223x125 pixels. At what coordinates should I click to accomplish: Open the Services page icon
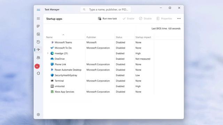[38, 73]
